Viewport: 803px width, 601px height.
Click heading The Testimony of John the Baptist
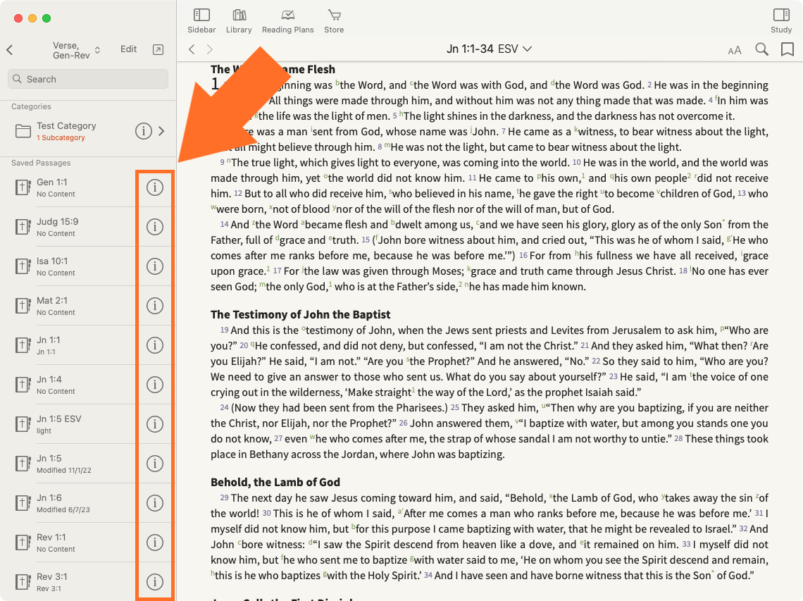tap(301, 314)
